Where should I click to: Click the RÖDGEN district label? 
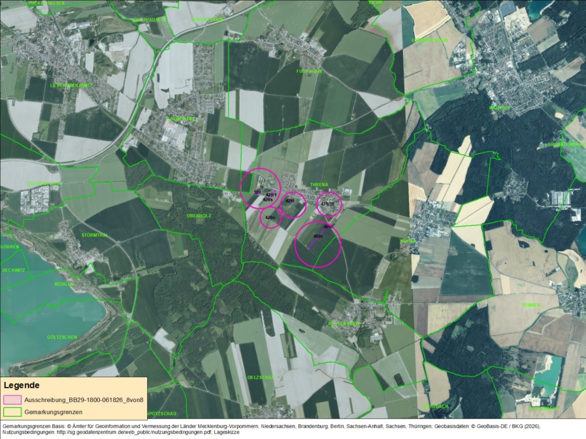coord(64,284)
